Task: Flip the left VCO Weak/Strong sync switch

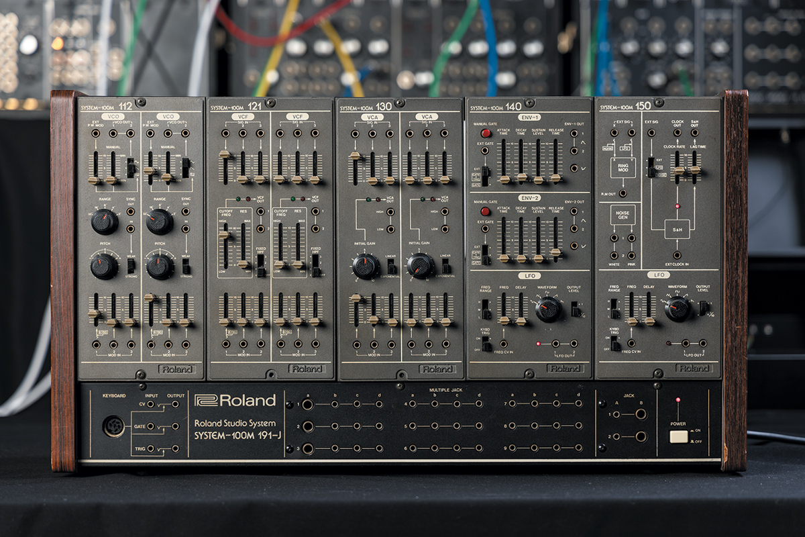Action: pos(131,266)
